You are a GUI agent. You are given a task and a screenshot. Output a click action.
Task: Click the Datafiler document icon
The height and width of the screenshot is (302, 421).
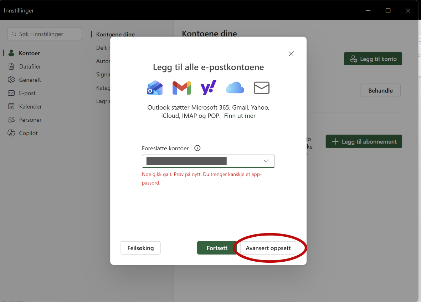point(11,66)
